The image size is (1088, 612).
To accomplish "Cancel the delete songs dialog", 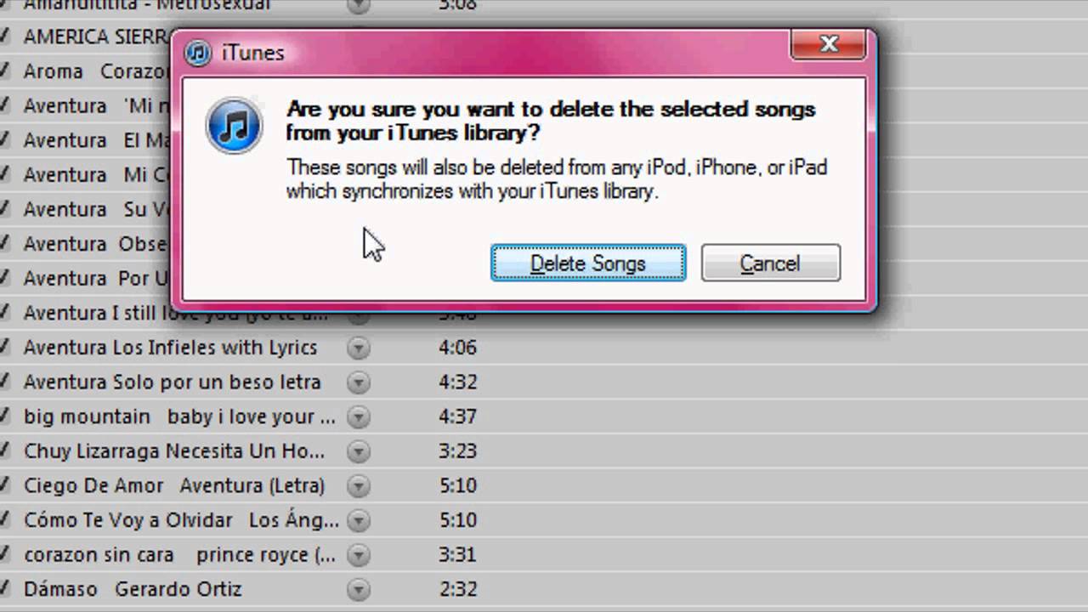I will click(x=770, y=263).
